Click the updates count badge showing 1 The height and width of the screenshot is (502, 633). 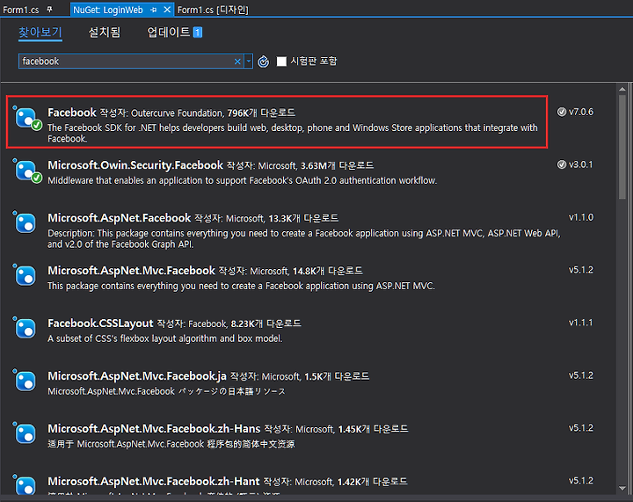tap(198, 32)
